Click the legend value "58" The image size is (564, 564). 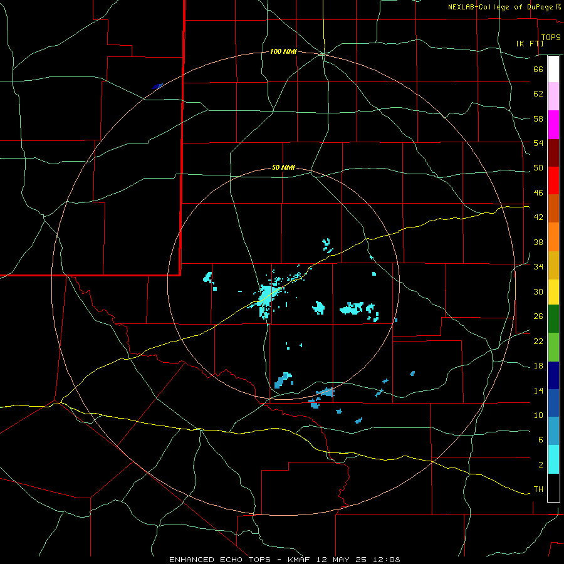tap(538, 118)
